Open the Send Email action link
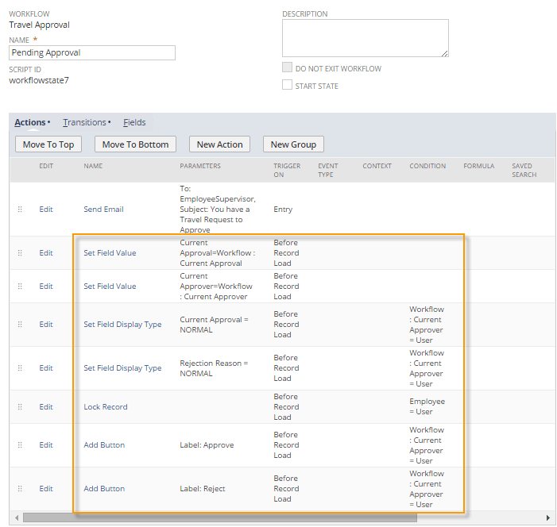557x527 pixels. [x=103, y=210]
